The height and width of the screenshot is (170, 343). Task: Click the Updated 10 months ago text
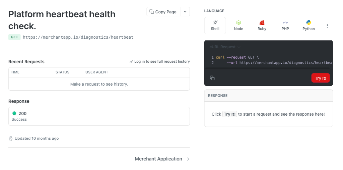pos(37,138)
